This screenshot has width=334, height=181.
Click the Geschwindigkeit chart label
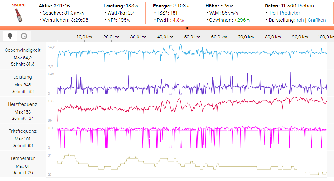[x=23, y=50]
